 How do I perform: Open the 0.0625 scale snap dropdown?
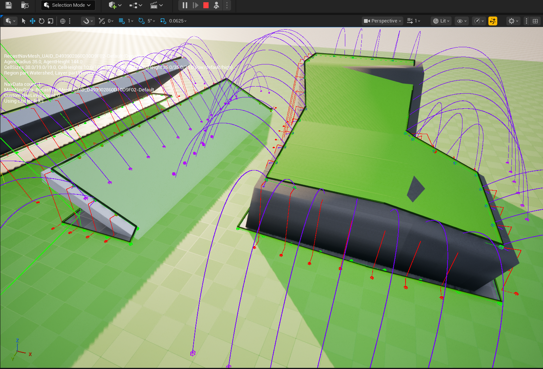178,21
